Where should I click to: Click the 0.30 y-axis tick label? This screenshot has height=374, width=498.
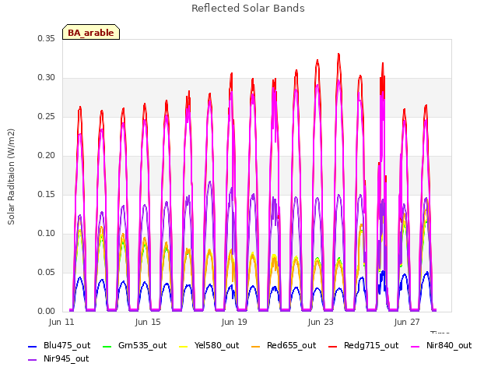47,78
